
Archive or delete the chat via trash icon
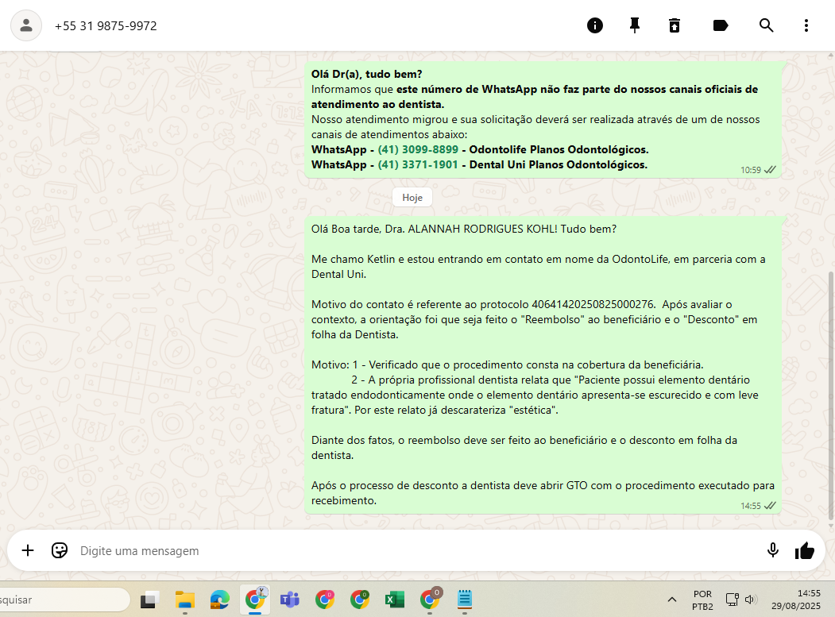[x=675, y=25]
